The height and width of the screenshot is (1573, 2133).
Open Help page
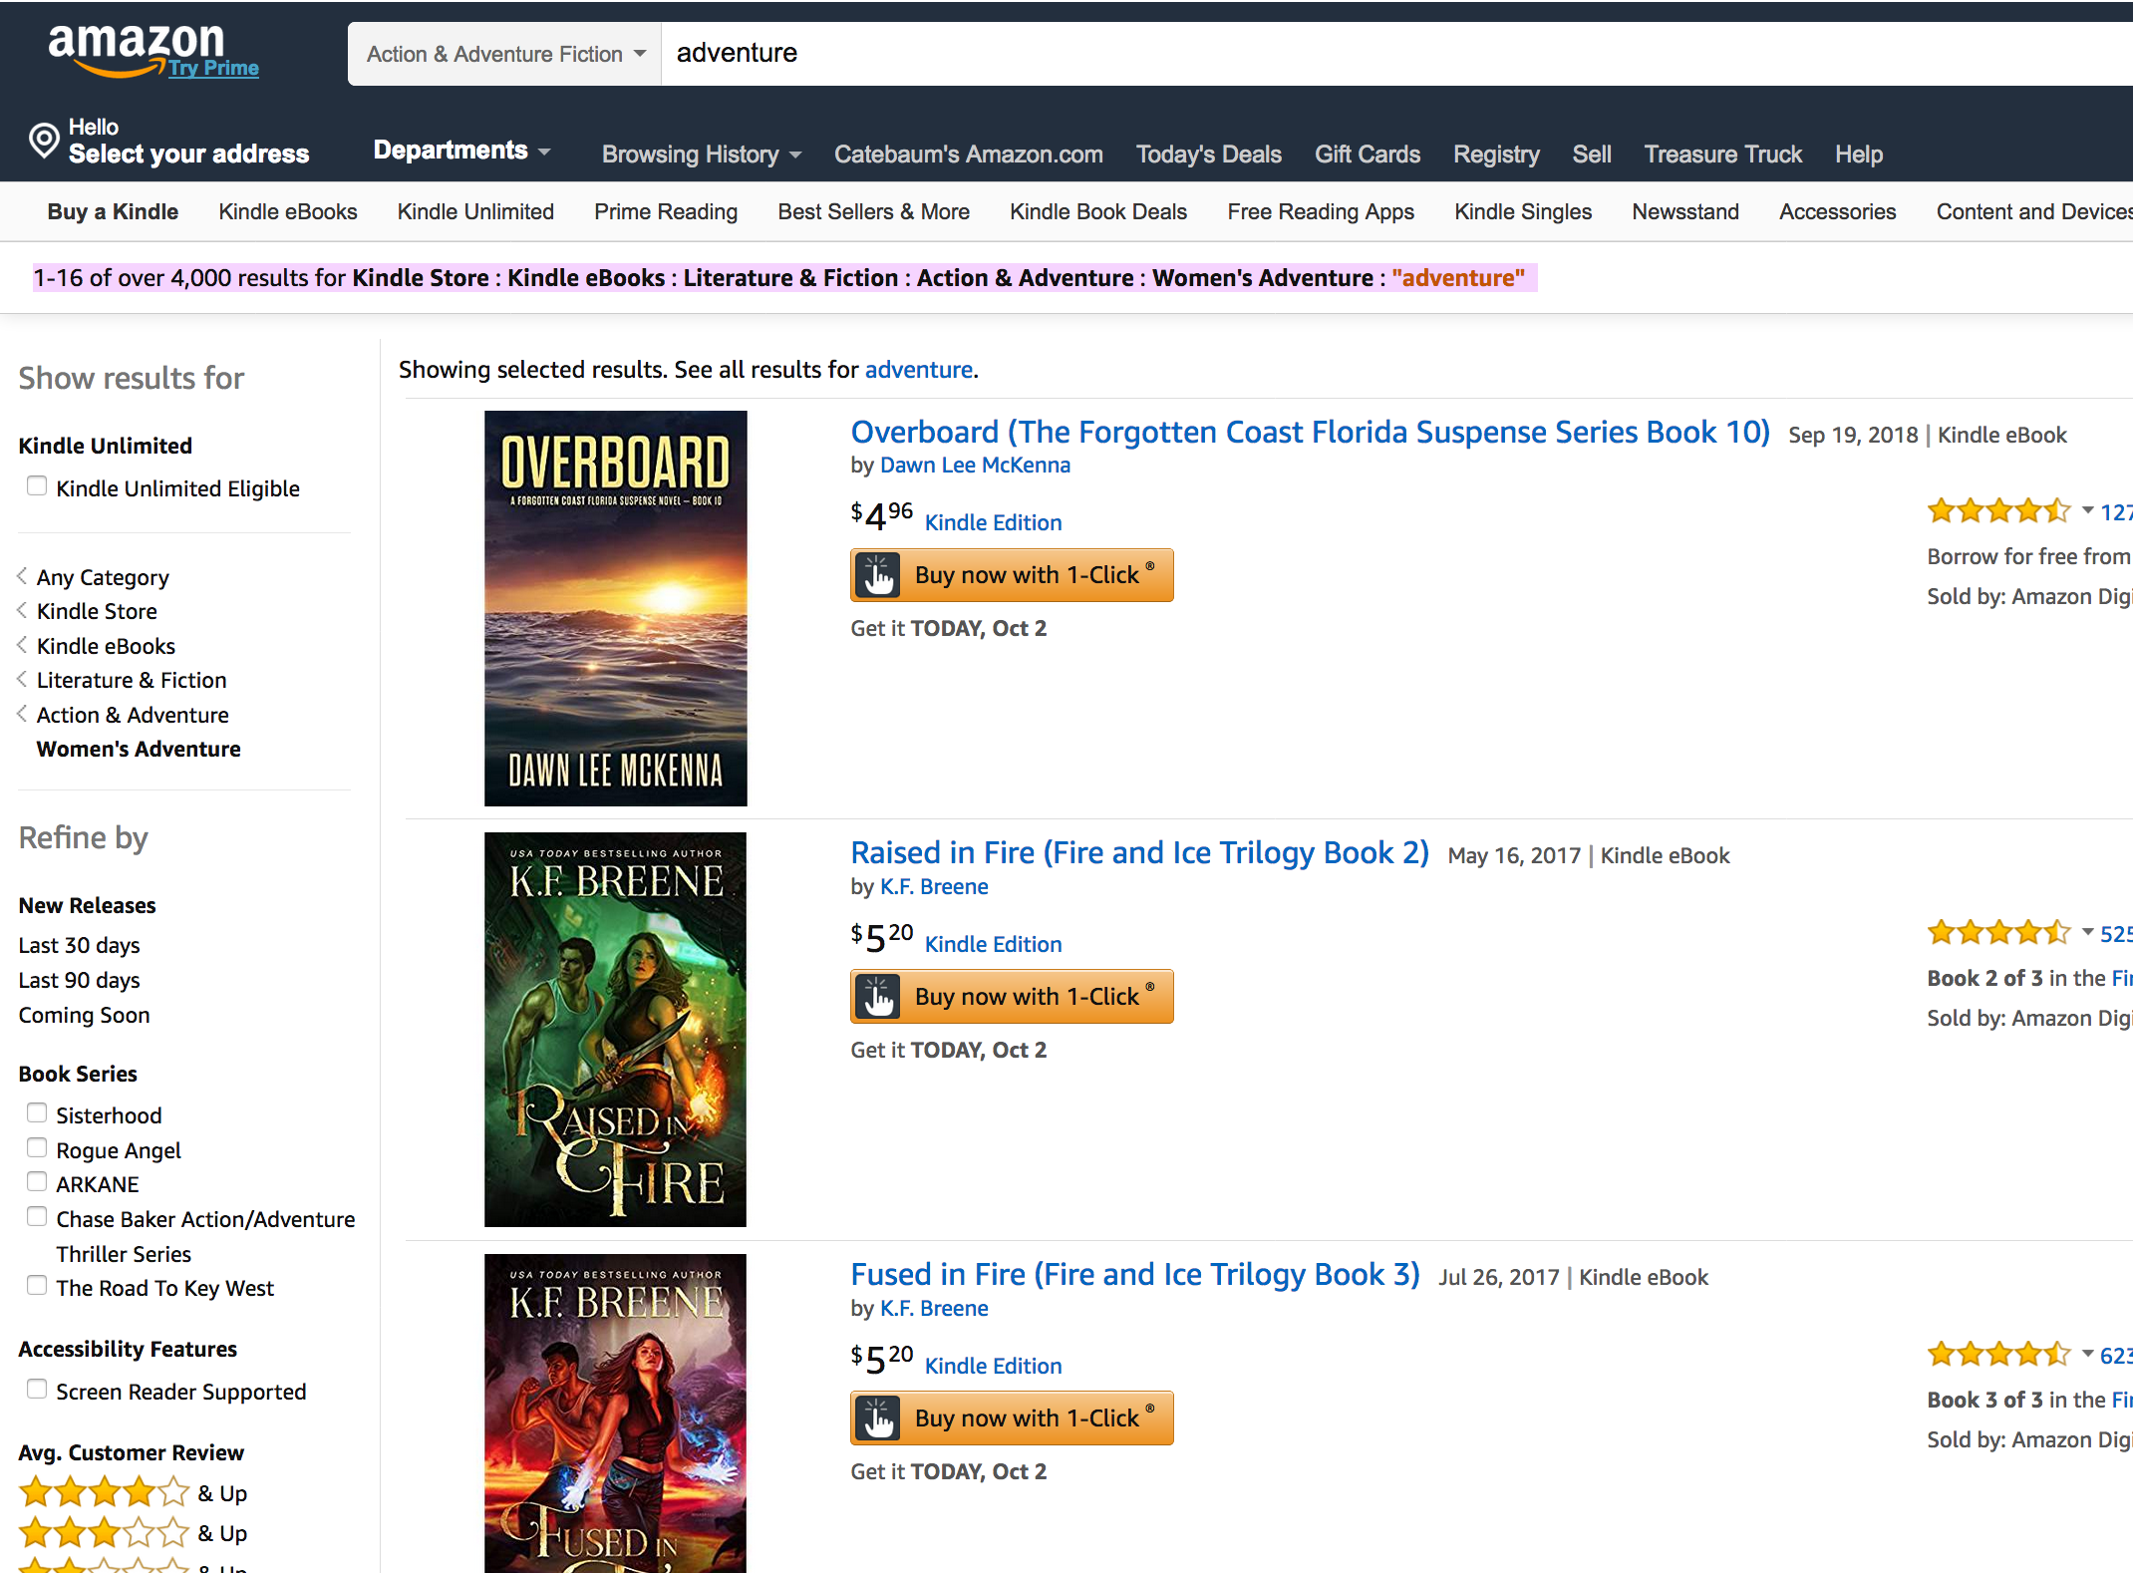point(1859,155)
